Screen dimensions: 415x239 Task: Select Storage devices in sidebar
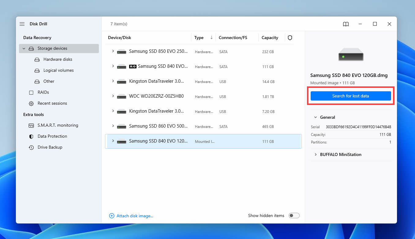pos(59,49)
